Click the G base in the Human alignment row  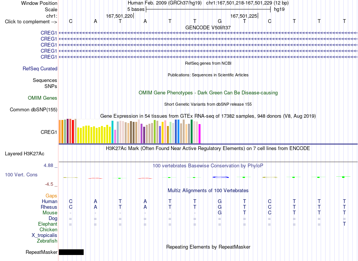pos(220,201)
